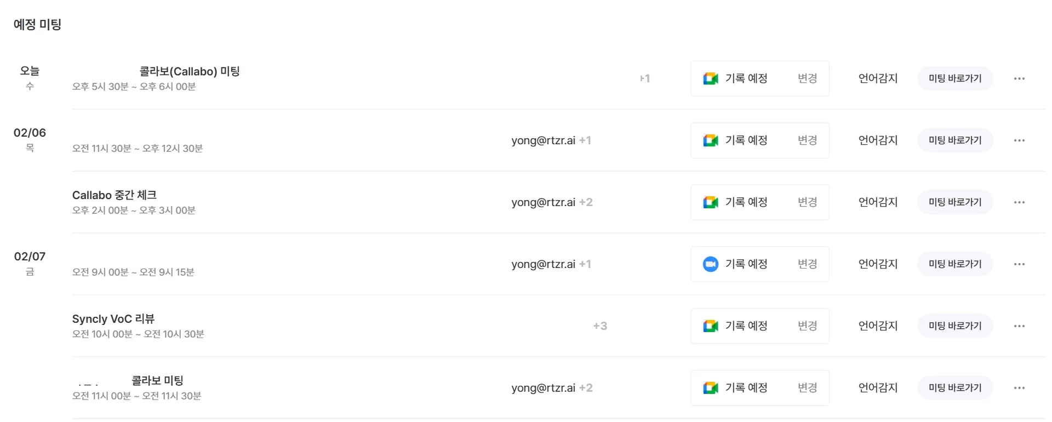Click the Google Meet icon for Syncly VoC 리뷰
This screenshot has width=1052, height=422.
coord(711,326)
